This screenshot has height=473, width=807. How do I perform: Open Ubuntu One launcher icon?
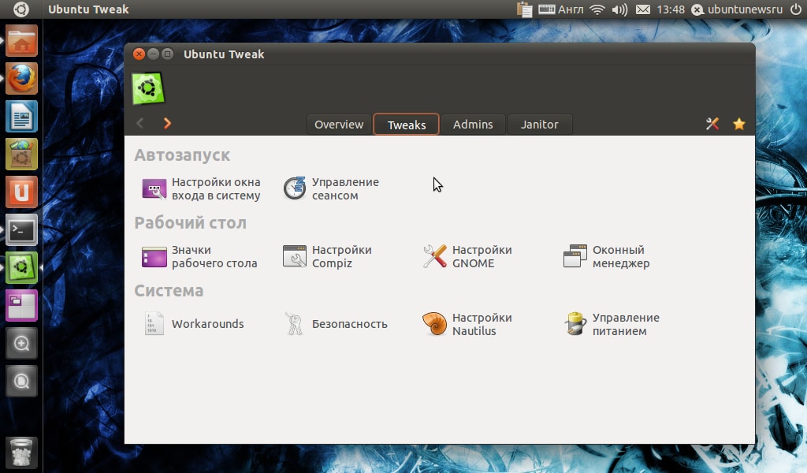click(21, 192)
